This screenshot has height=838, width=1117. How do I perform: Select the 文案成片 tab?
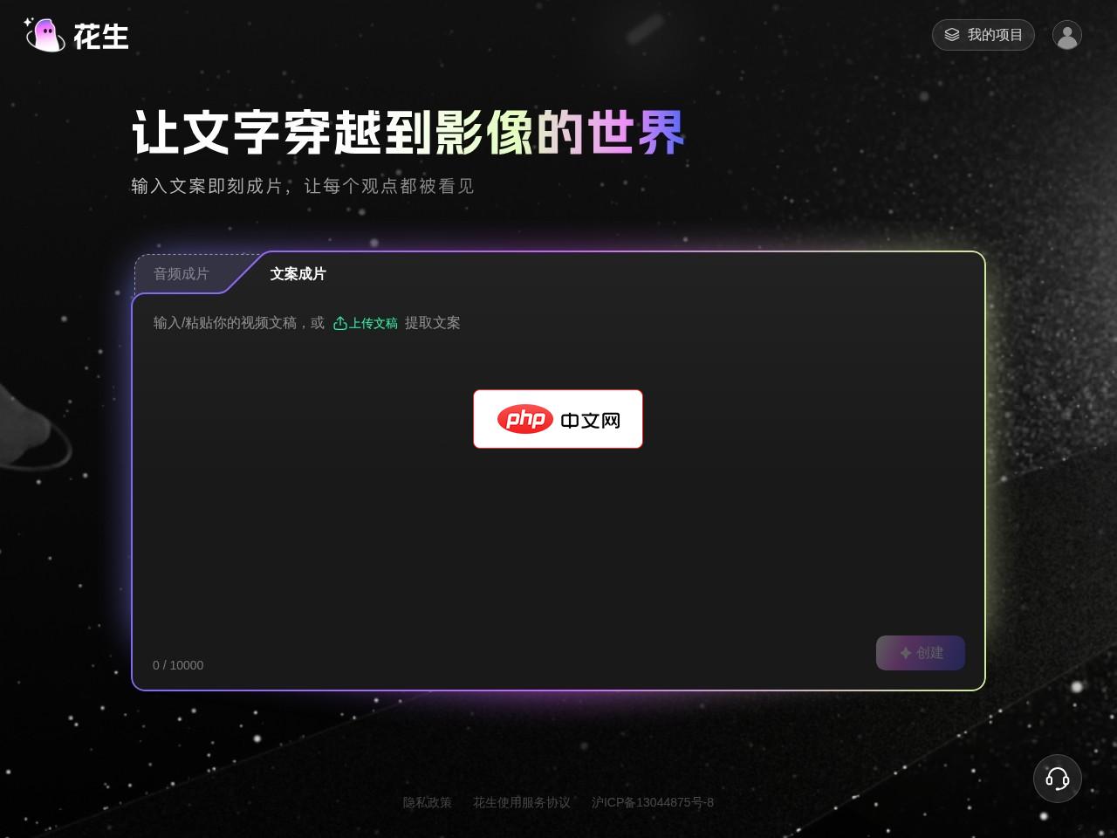tap(298, 274)
